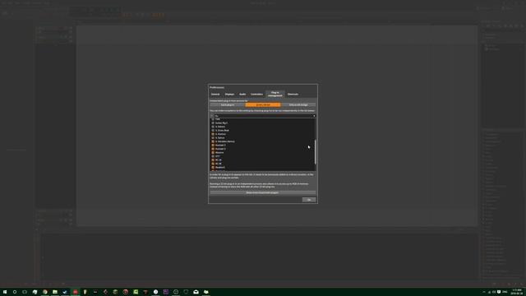Screen dimensions: 526x296
Task: Choose the 'Only as bit-bridge' option
Action: (298, 104)
